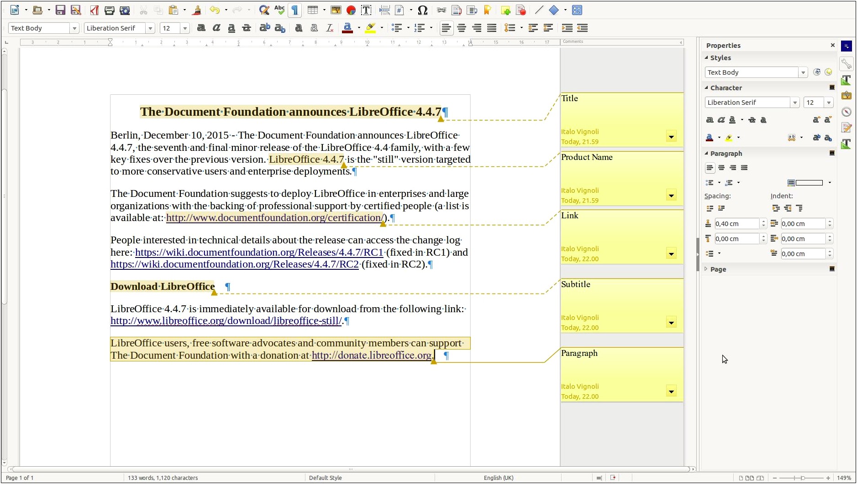
Task: Open the Subtitle comment's dropdown menu
Action: tap(671, 323)
